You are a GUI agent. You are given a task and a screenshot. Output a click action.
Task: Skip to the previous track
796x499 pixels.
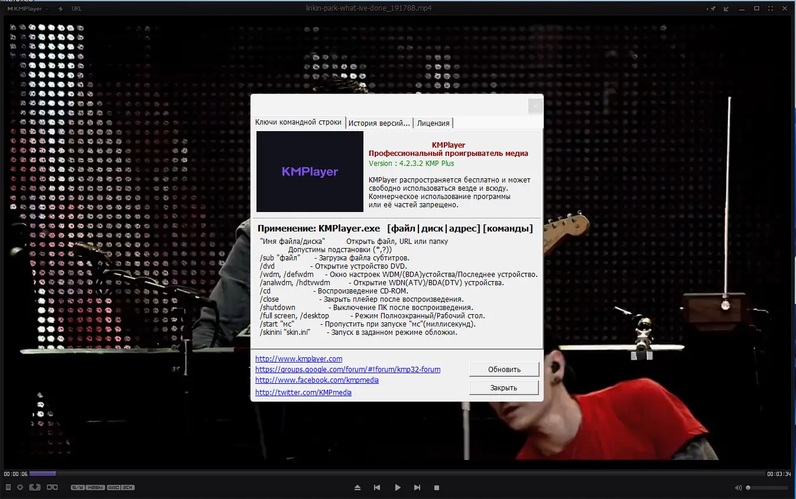[377, 488]
